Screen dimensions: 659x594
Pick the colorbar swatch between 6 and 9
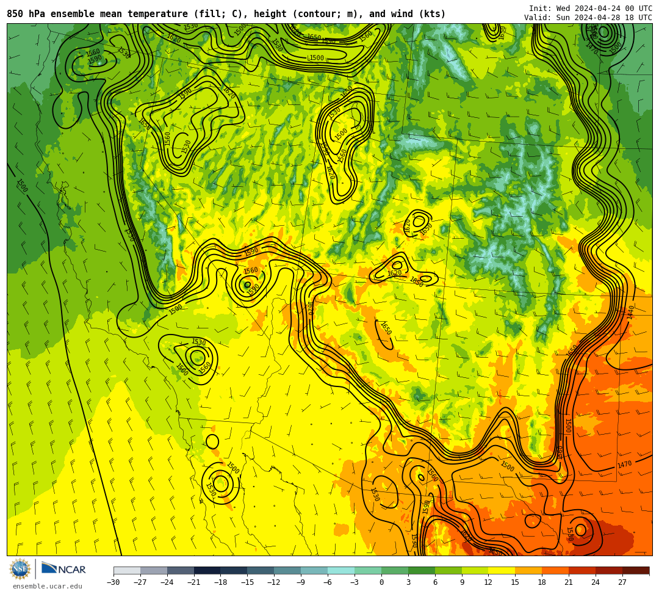pyautogui.click(x=448, y=570)
